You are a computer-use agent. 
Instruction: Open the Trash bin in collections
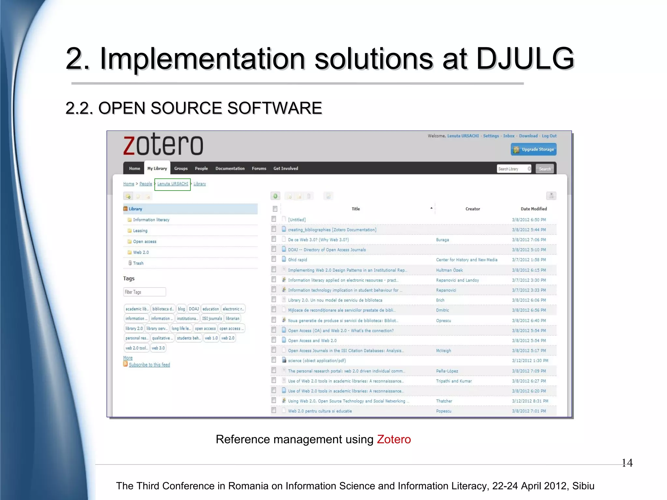138,263
